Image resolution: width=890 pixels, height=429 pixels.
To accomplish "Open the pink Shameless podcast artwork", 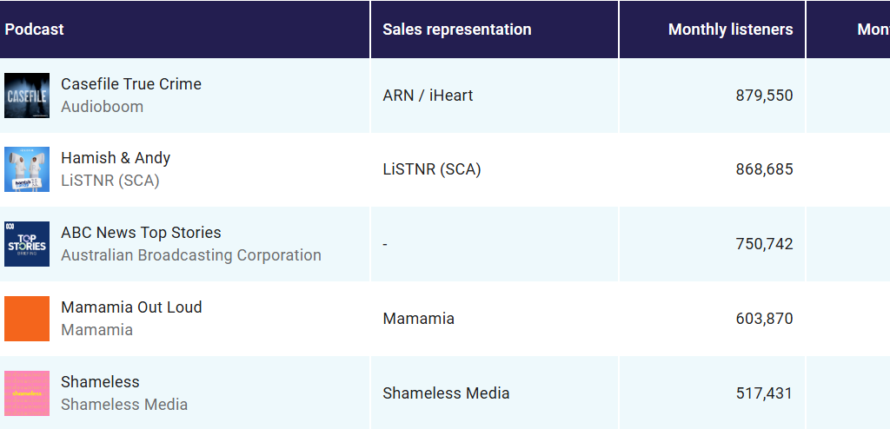I will point(27,393).
